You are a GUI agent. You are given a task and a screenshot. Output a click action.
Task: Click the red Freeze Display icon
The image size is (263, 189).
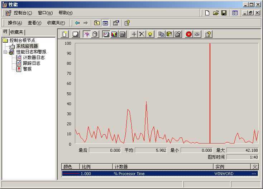(189, 34)
